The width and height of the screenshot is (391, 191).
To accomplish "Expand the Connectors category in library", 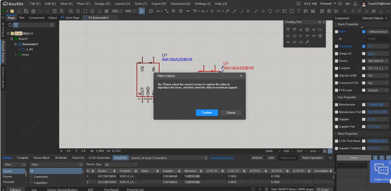I will coord(31,177).
